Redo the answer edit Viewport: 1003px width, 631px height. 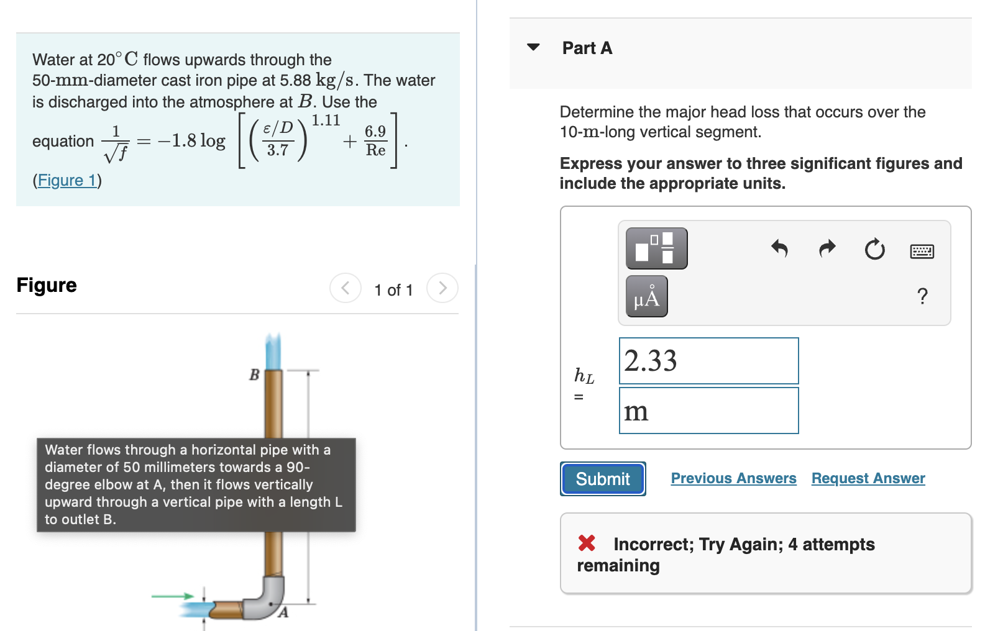click(x=827, y=248)
